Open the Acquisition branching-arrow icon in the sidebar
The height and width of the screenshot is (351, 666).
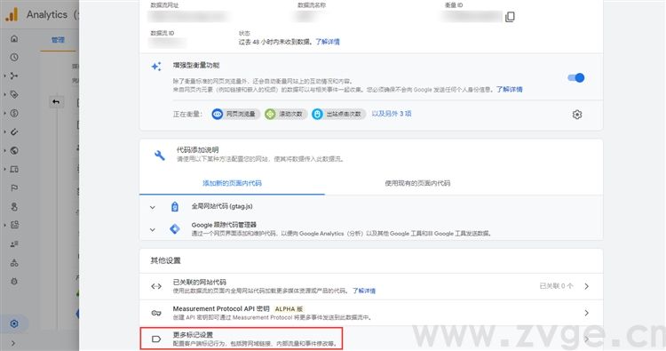coord(14,76)
